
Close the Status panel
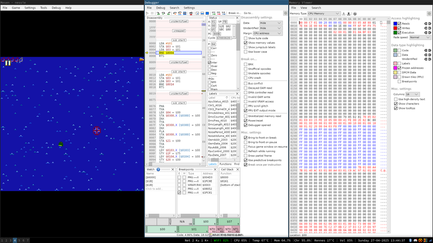point(237,18)
